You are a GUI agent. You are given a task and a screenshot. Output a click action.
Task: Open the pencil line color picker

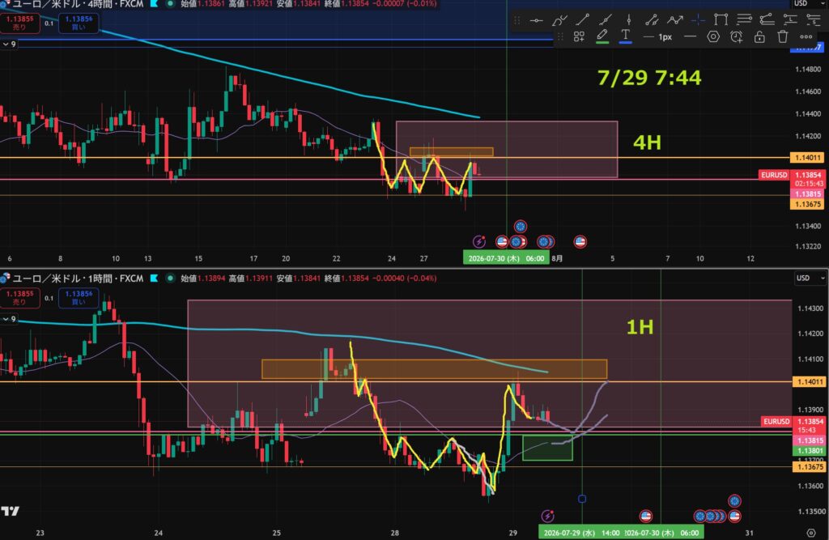click(602, 36)
